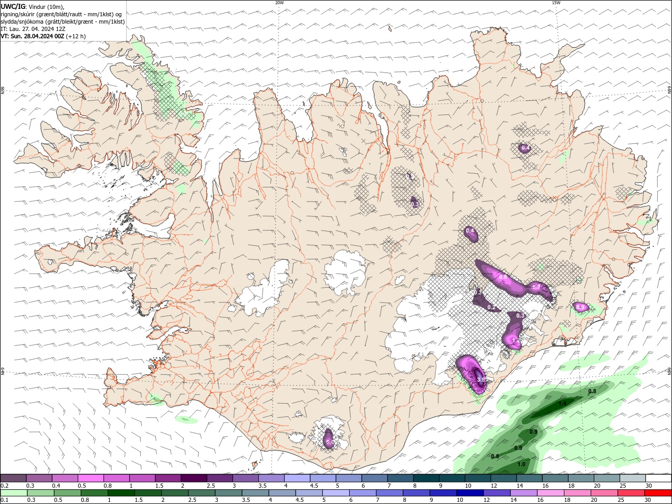The height and width of the screenshot is (504, 672).
Task: Click the 'rigning/skúrir' legend description line
Action: [61, 14]
